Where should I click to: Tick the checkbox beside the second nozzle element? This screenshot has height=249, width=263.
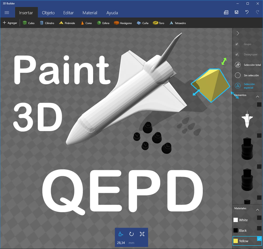(x=259, y=167)
